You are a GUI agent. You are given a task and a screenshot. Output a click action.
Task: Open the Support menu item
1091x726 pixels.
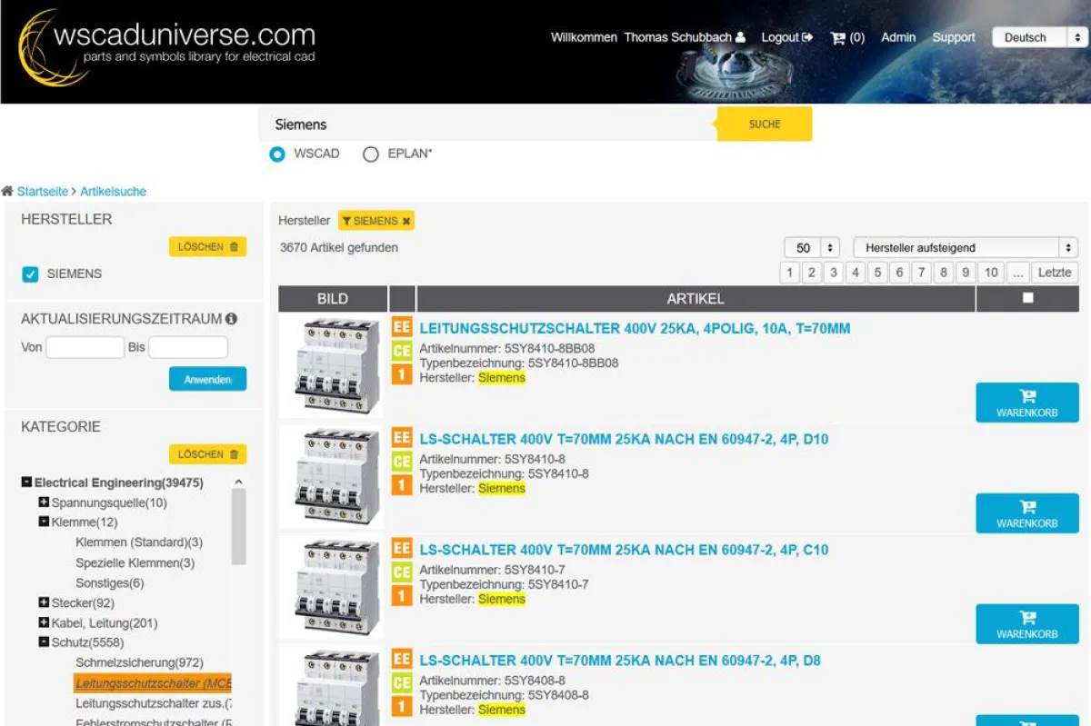pos(953,38)
